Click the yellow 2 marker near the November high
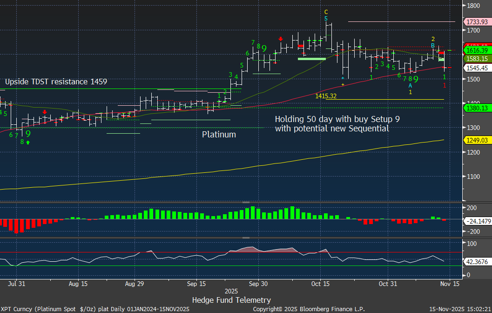The height and width of the screenshot is (313, 492). click(433, 39)
